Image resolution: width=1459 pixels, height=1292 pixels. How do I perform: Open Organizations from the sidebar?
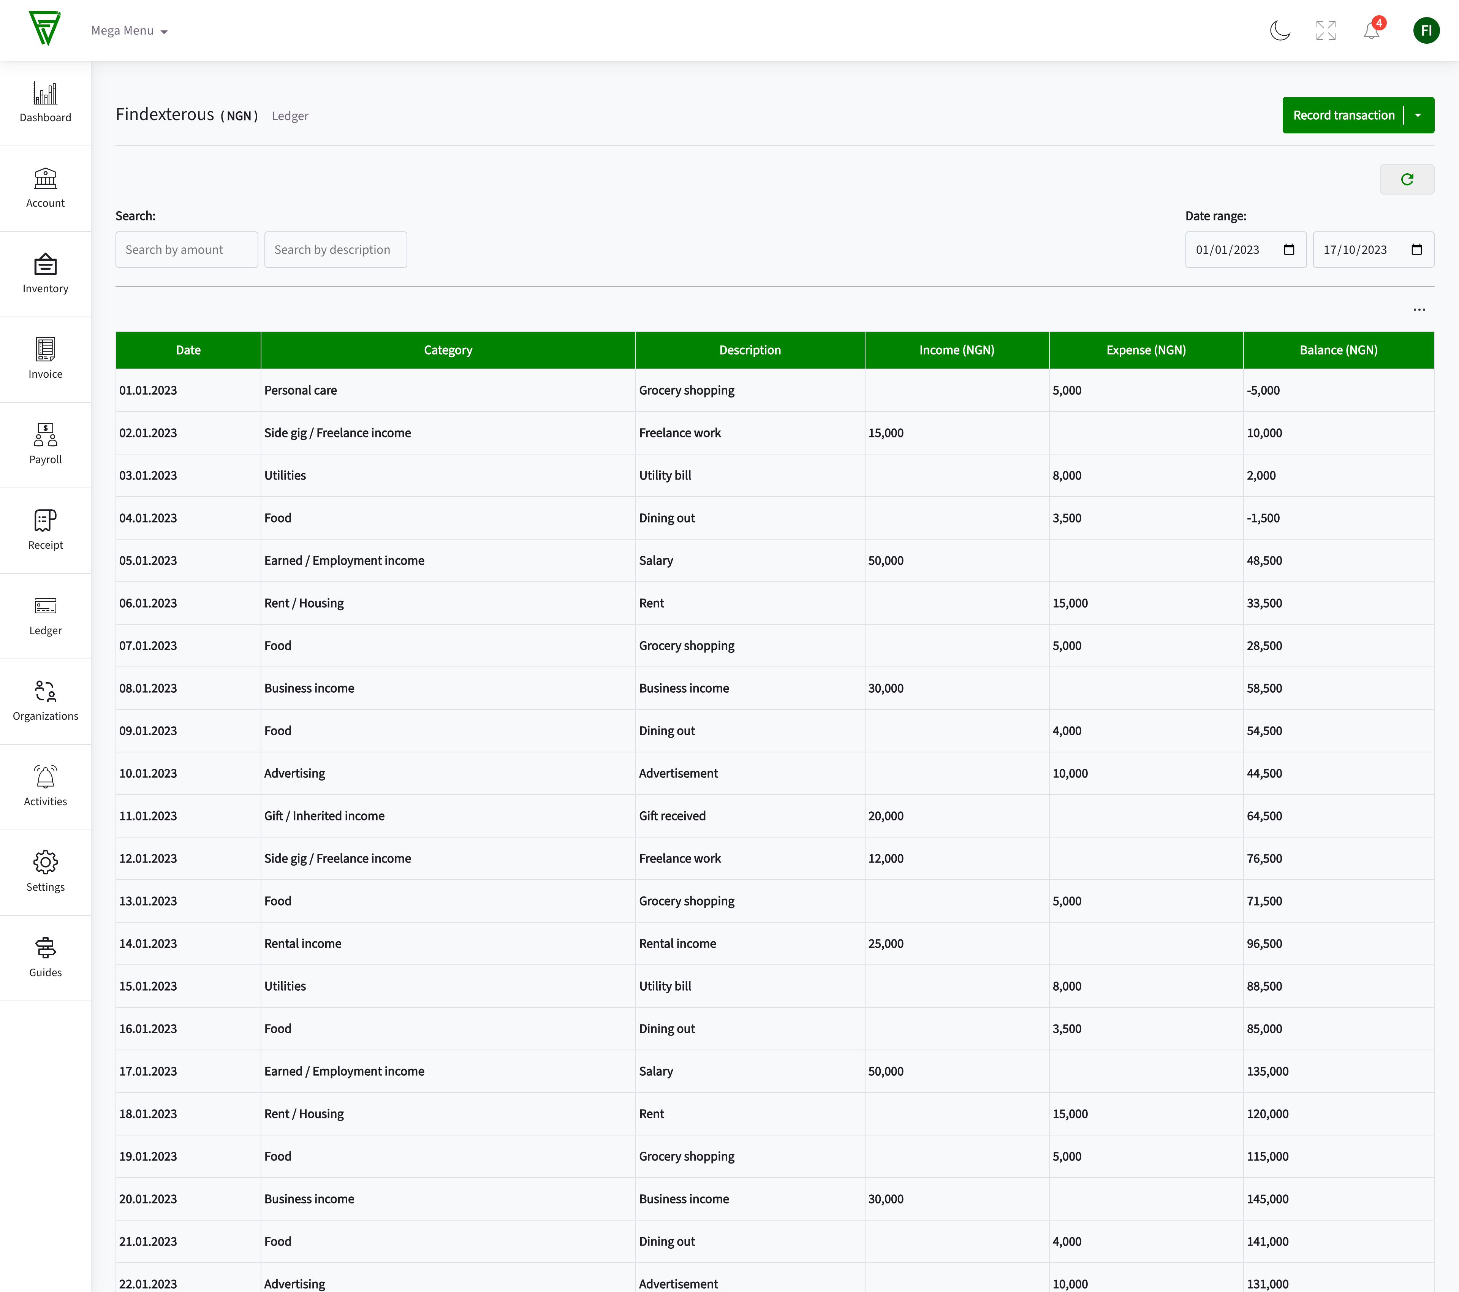tap(45, 701)
